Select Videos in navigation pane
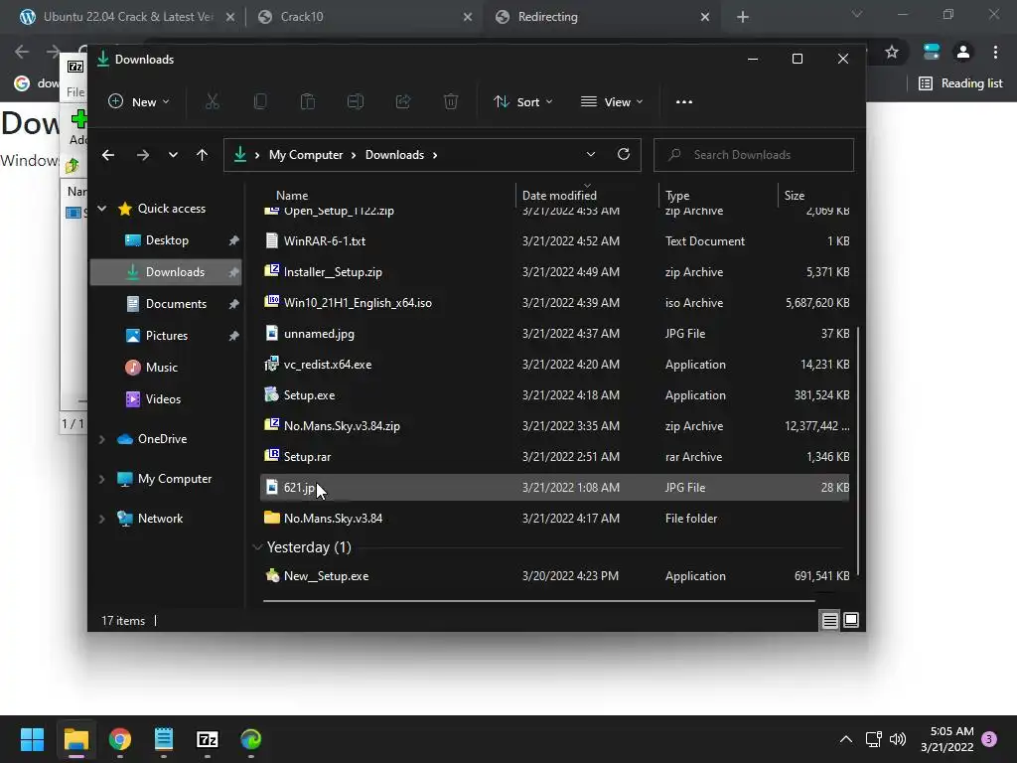Image resolution: width=1017 pixels, height=763 pixels. pos(163,399)
